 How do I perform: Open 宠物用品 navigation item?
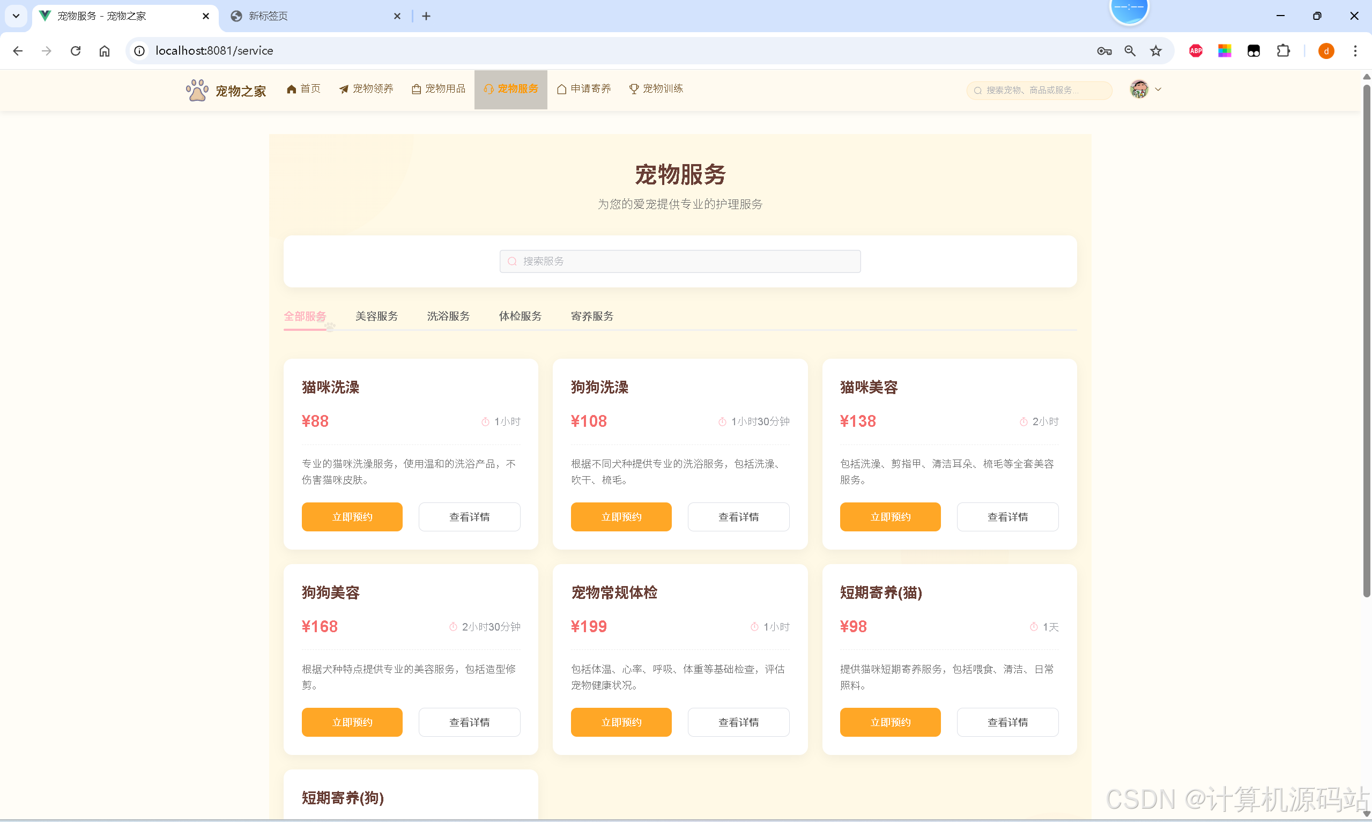(x=439, y=89)
